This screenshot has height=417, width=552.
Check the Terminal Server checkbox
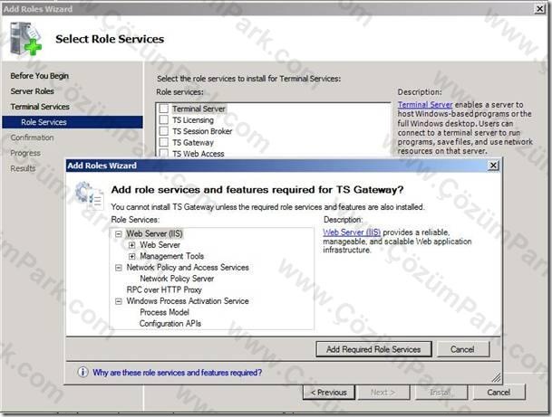click(164, 109)
